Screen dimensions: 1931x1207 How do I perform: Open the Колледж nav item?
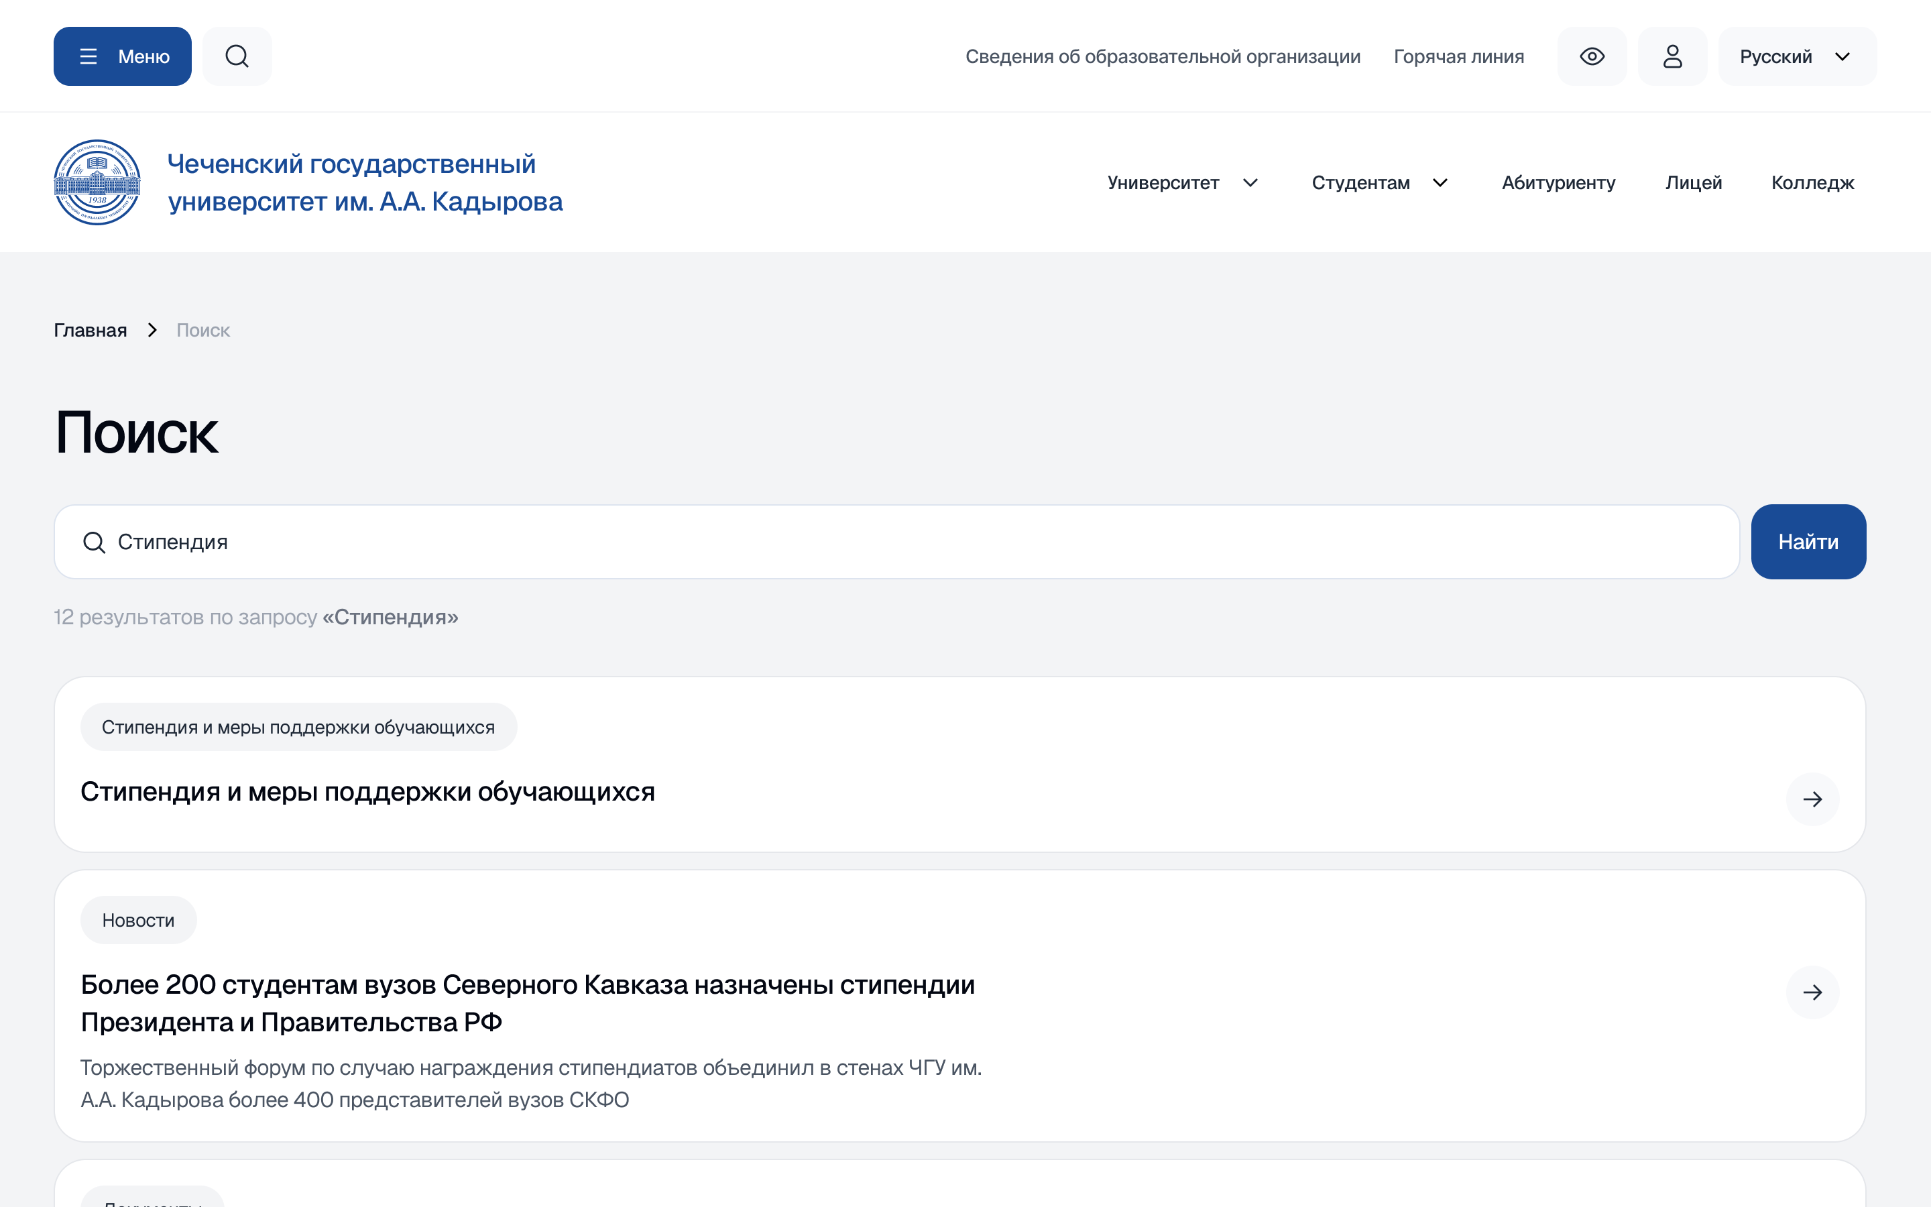[1813, 183]
